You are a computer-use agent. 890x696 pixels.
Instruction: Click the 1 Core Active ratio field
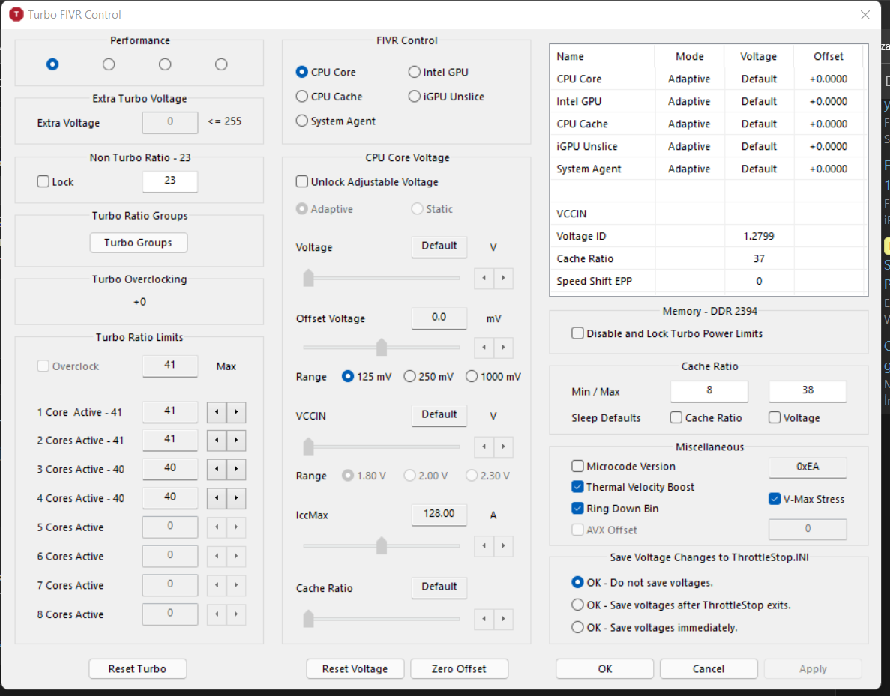coord(169,411)
